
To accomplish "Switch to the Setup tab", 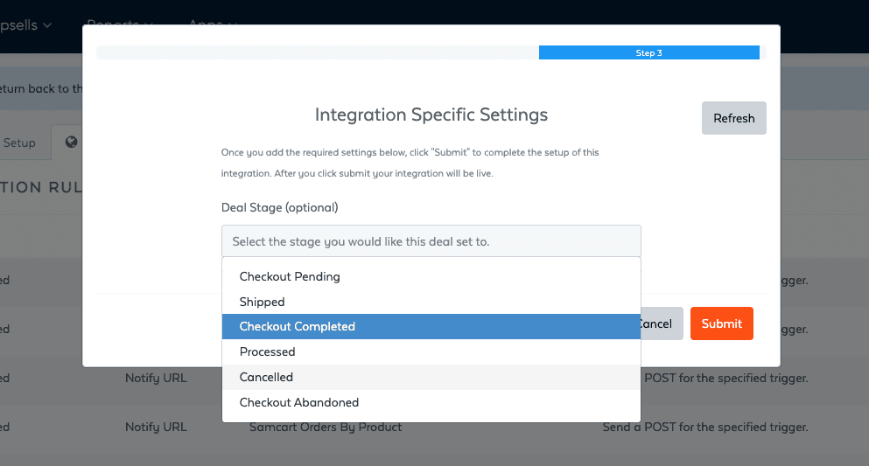I will (19, 143).
